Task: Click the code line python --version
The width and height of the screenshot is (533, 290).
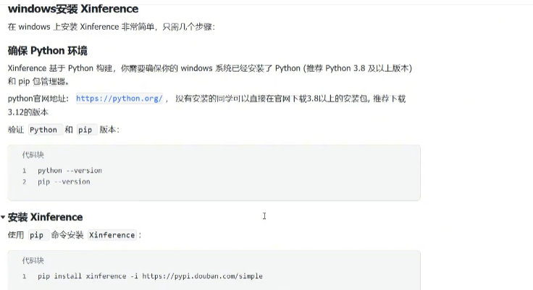Action: coord(70,170)
